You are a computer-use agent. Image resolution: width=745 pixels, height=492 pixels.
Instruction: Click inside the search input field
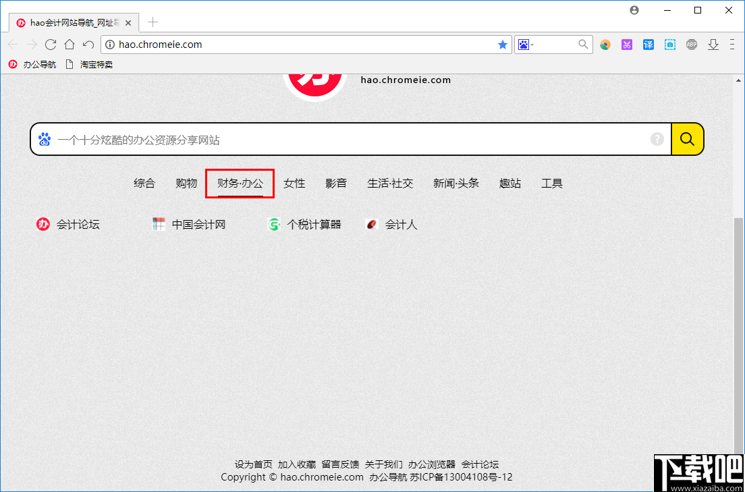point(270,138)
